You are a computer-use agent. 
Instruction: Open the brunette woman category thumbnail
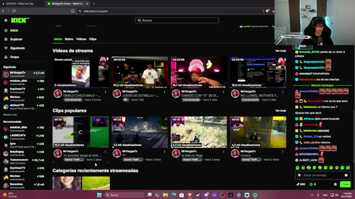67,183
